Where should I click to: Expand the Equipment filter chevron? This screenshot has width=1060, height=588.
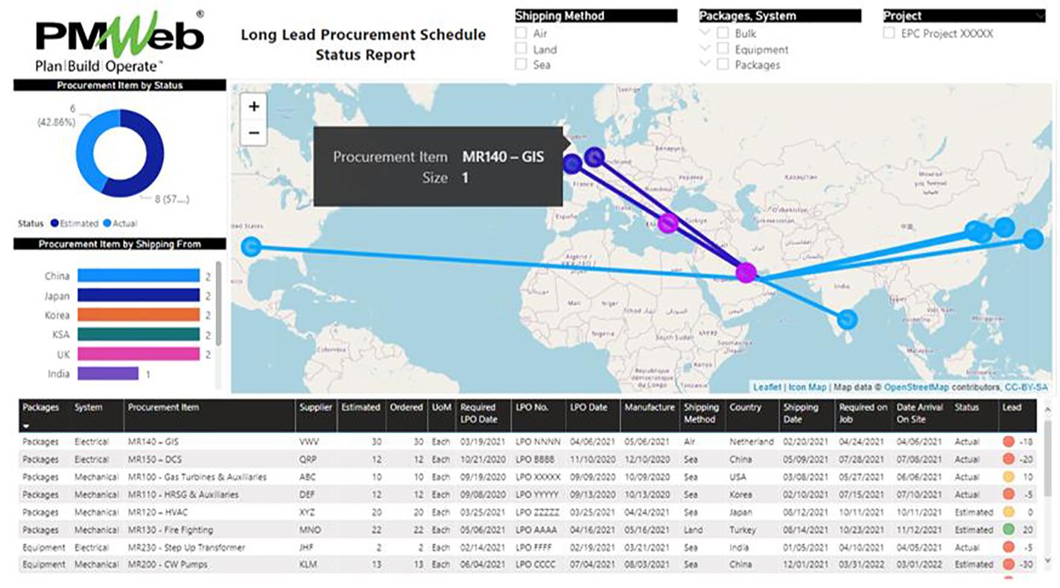[705, 49]
